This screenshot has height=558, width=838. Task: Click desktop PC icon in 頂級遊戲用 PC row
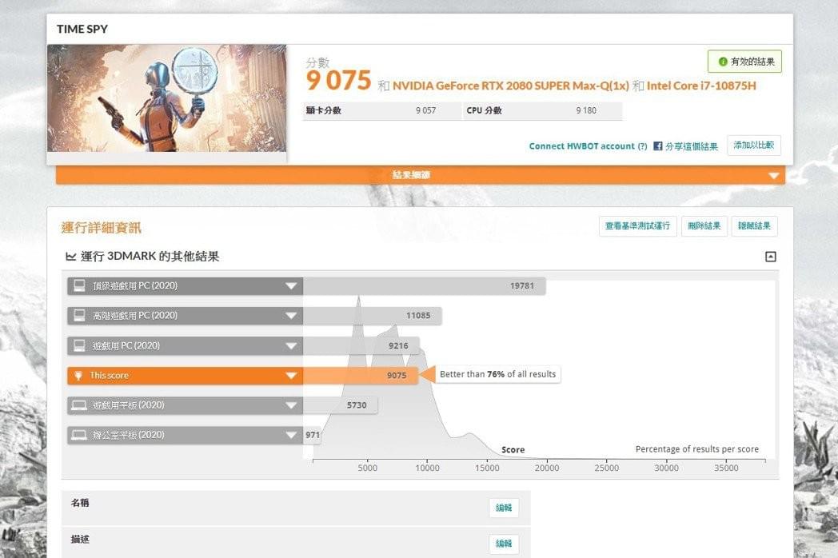pos(80,286)
